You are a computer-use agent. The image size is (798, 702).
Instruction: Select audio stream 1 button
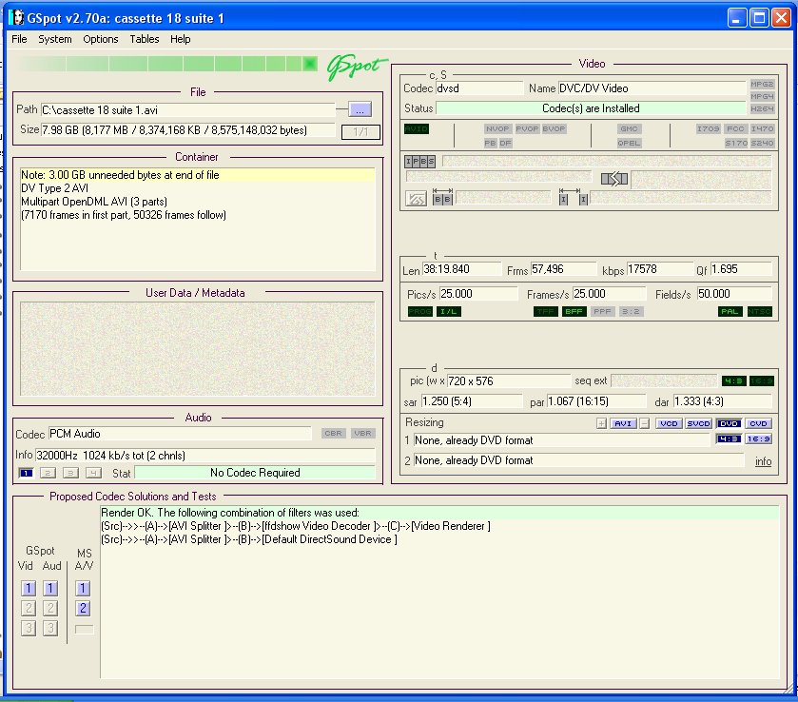(x=26, y=473)
